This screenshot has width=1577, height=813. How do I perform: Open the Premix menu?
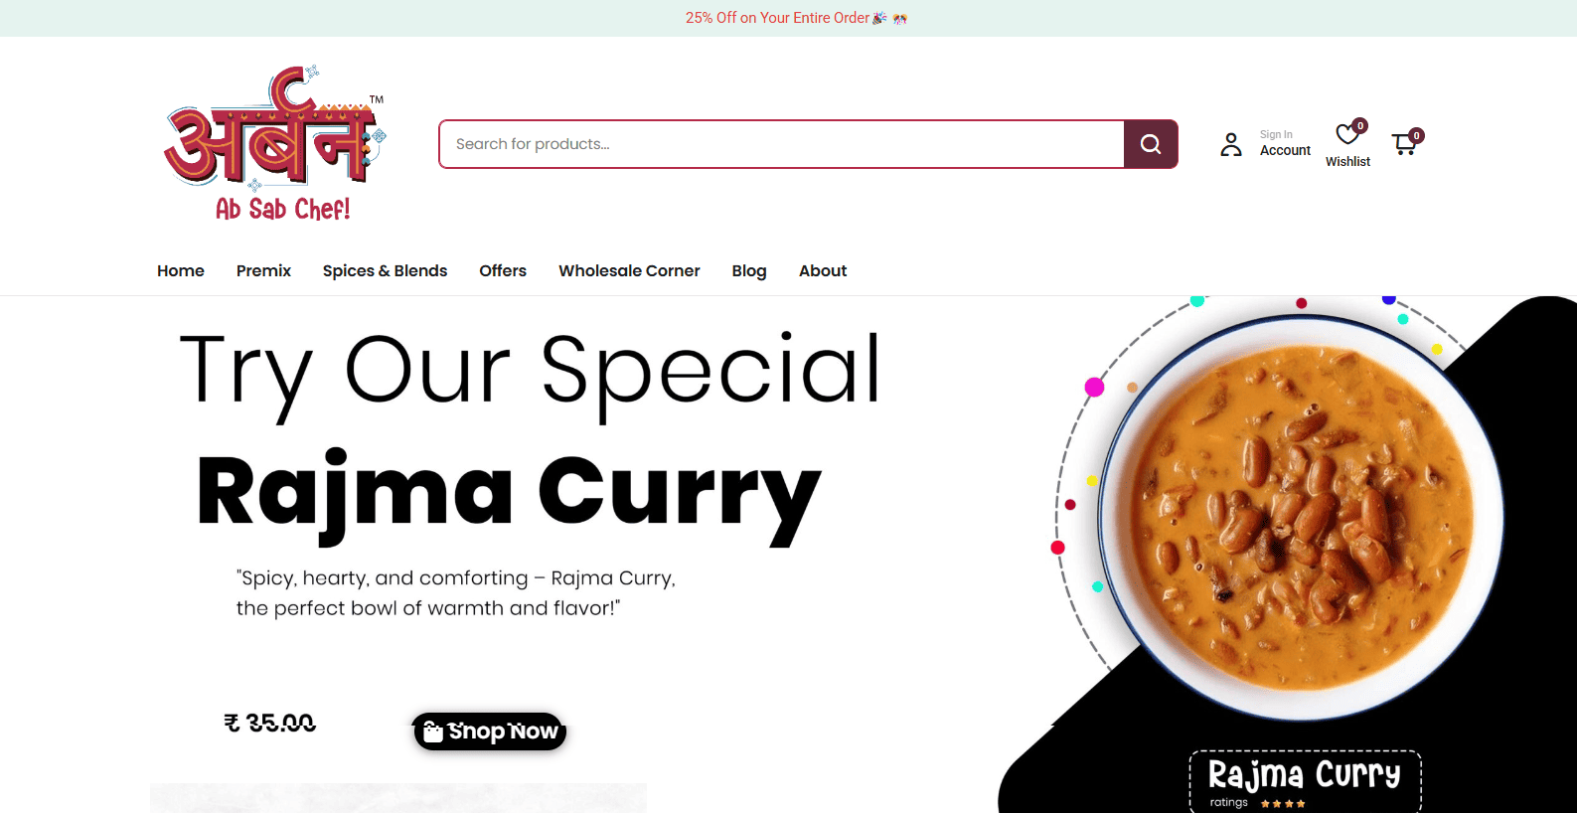[x=263, y=270]
